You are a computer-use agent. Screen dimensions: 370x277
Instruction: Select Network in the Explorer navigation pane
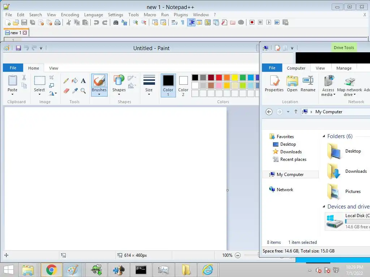(285, 190)
